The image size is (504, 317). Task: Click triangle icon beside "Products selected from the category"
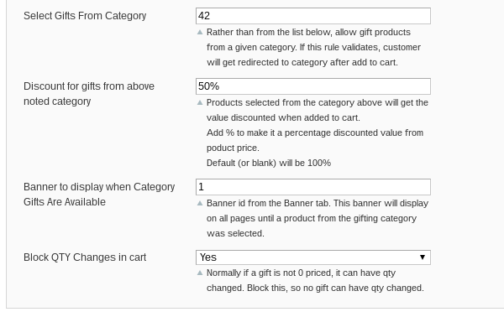tap(200, 102)
